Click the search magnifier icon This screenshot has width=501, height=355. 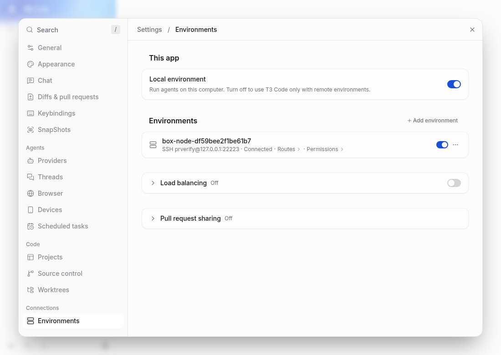30,30
